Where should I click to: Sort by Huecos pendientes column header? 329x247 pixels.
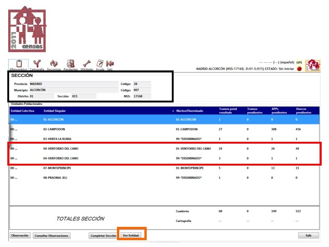tap(303, 111)
